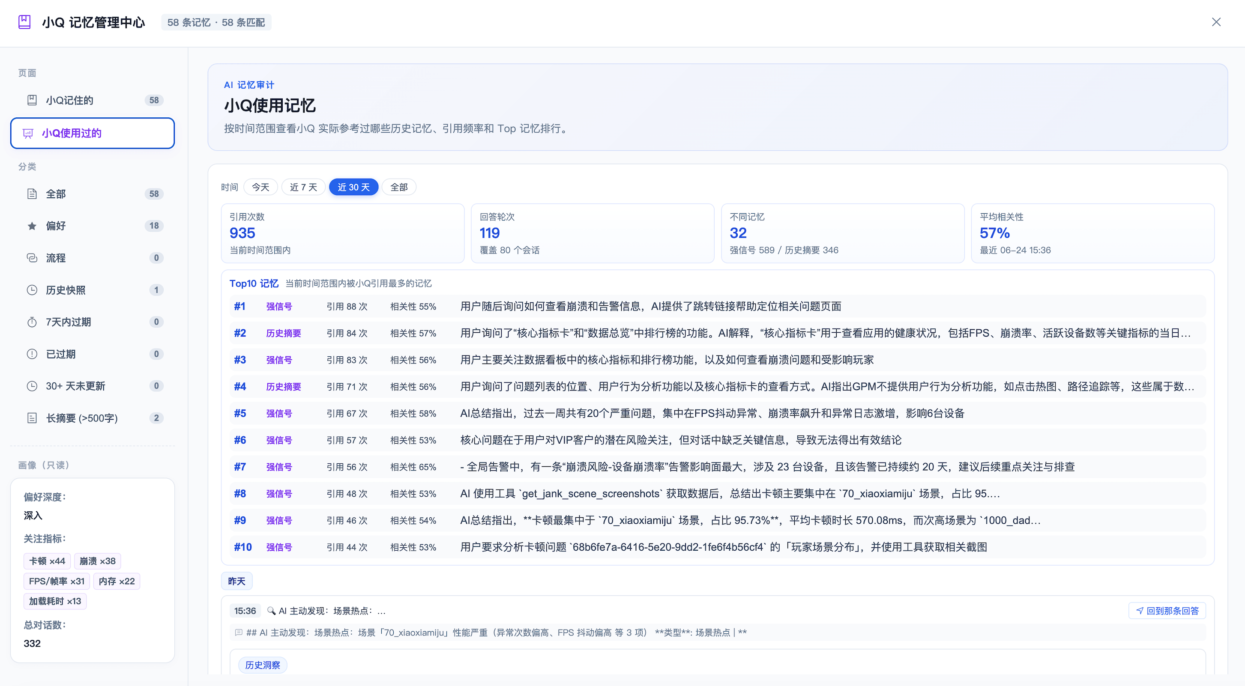Click the arrow icon in 回到那条回答

(x=1140, y=611)
